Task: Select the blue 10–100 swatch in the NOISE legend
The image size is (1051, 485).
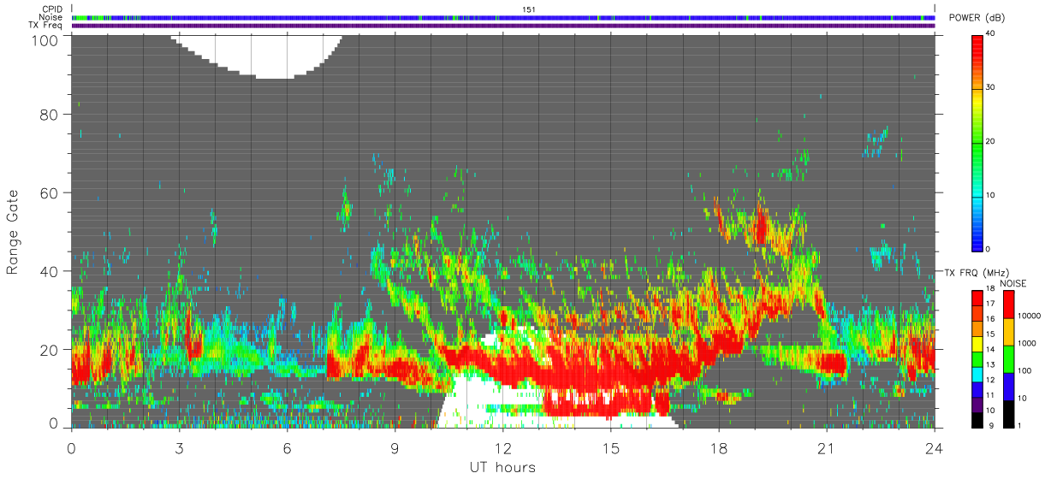Action: [x=1007, y=386]
